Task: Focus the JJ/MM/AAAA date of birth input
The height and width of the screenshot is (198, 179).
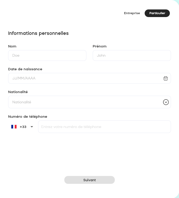Action: coord(84,78)
